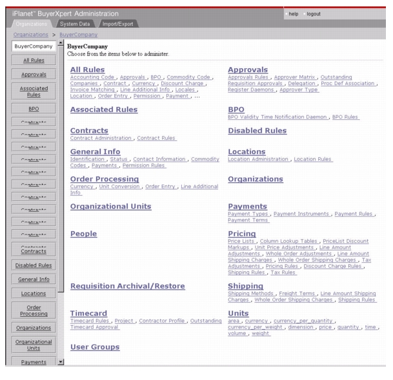Select Locations in the sidebar
Screen dimensions: 393x380
point(34,293)
